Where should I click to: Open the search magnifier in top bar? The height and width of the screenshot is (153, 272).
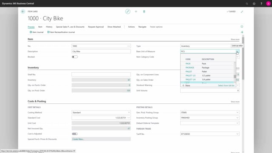tap(247, 3)
